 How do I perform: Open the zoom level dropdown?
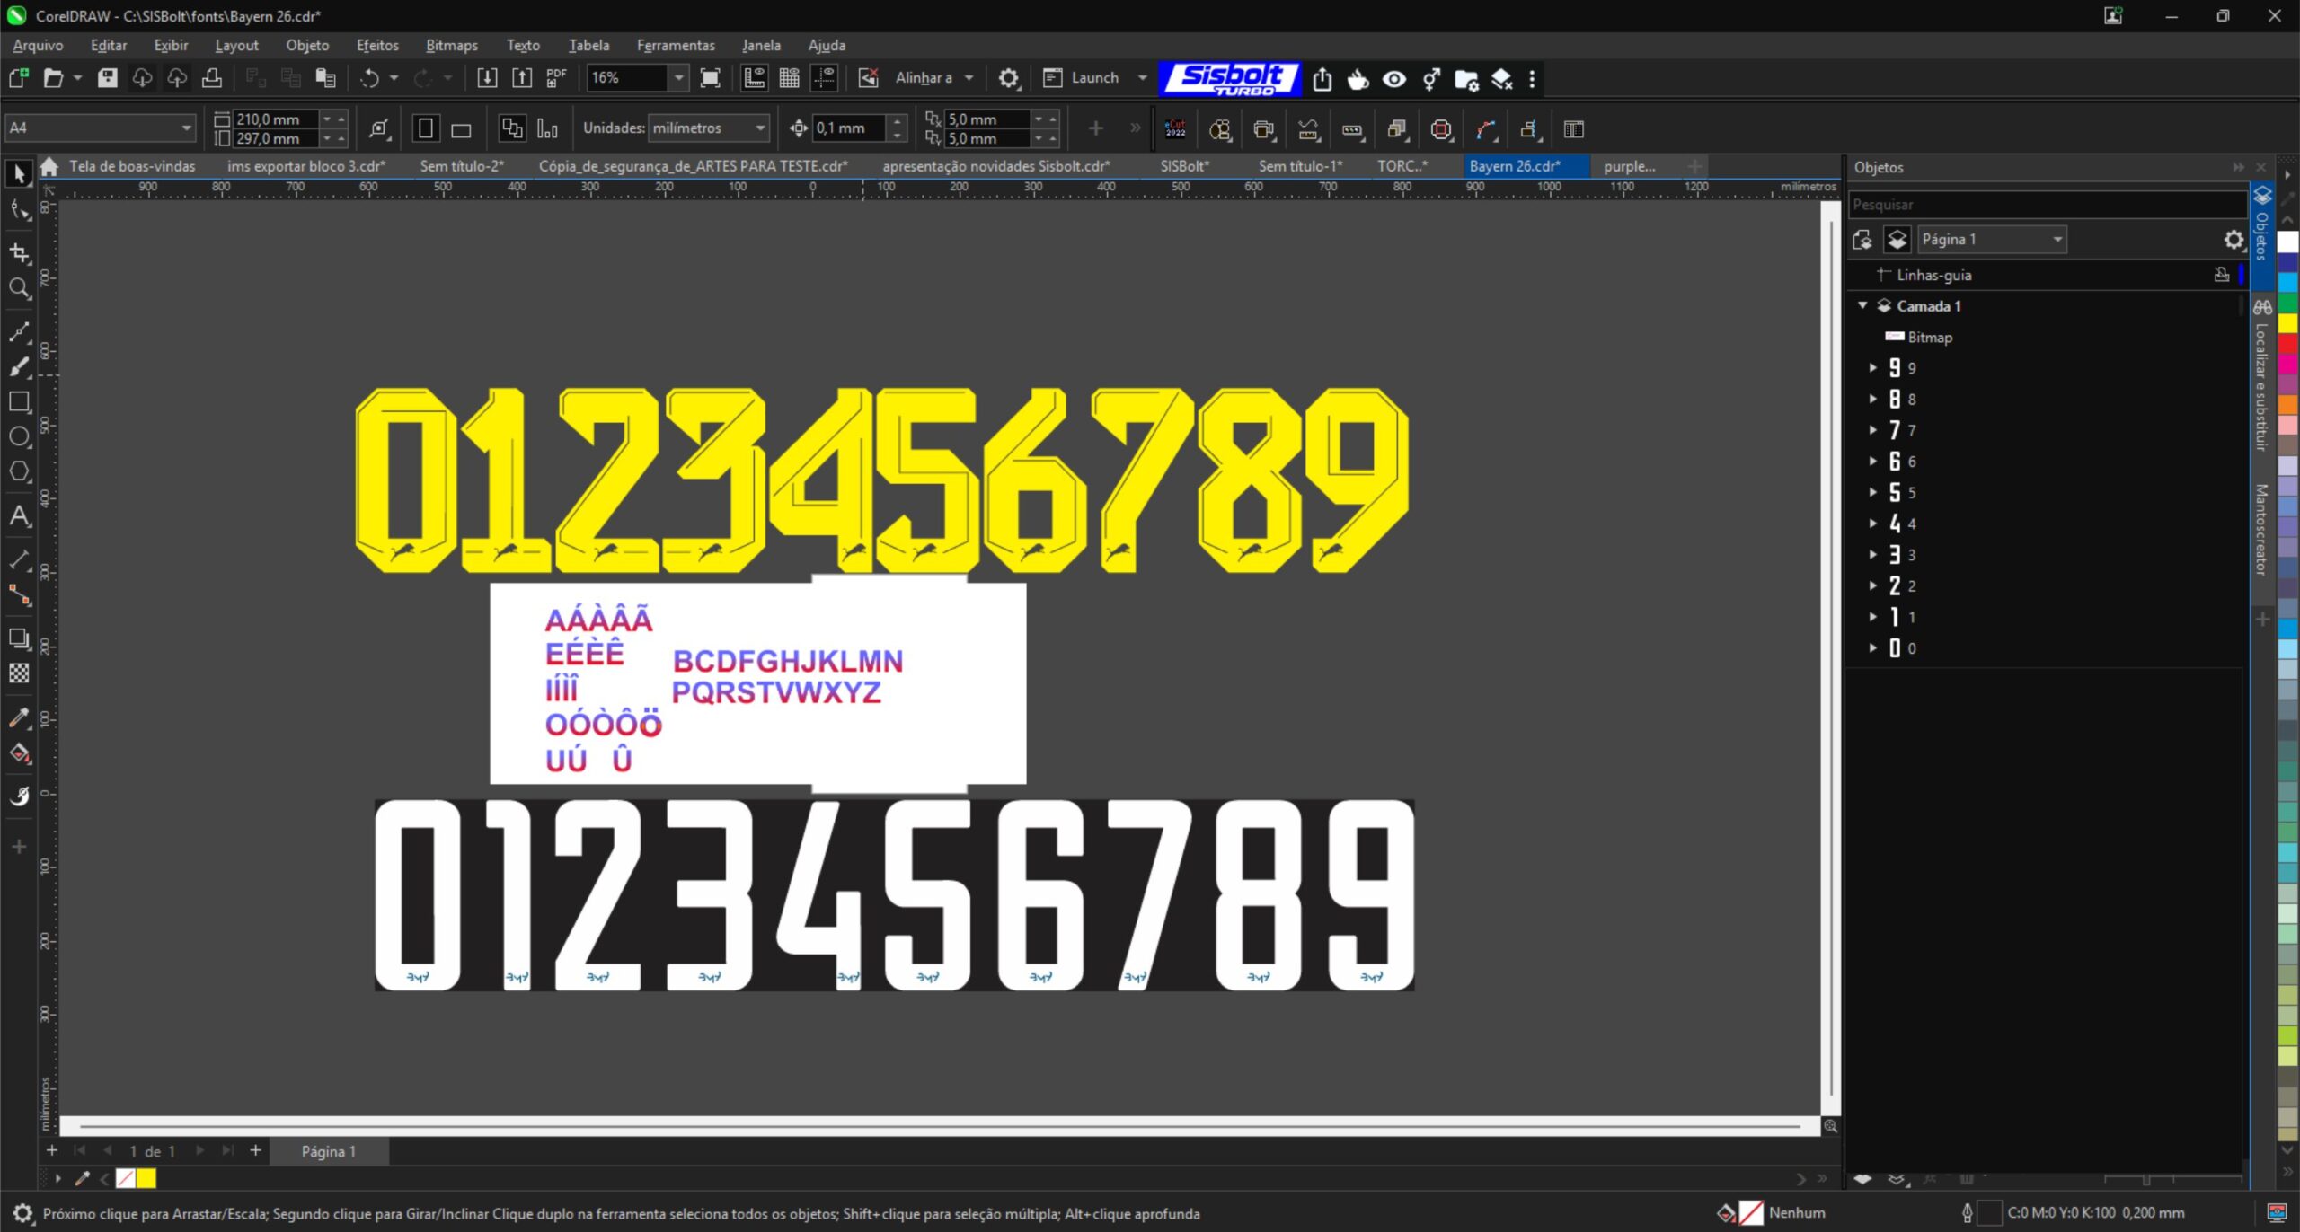(x=679, y=78)
